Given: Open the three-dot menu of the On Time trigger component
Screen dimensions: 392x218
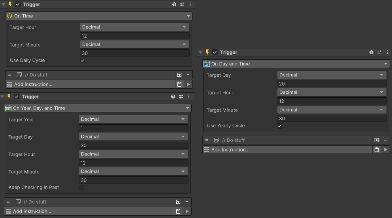Looking at the screenshot, I should (x=190, y=4).
